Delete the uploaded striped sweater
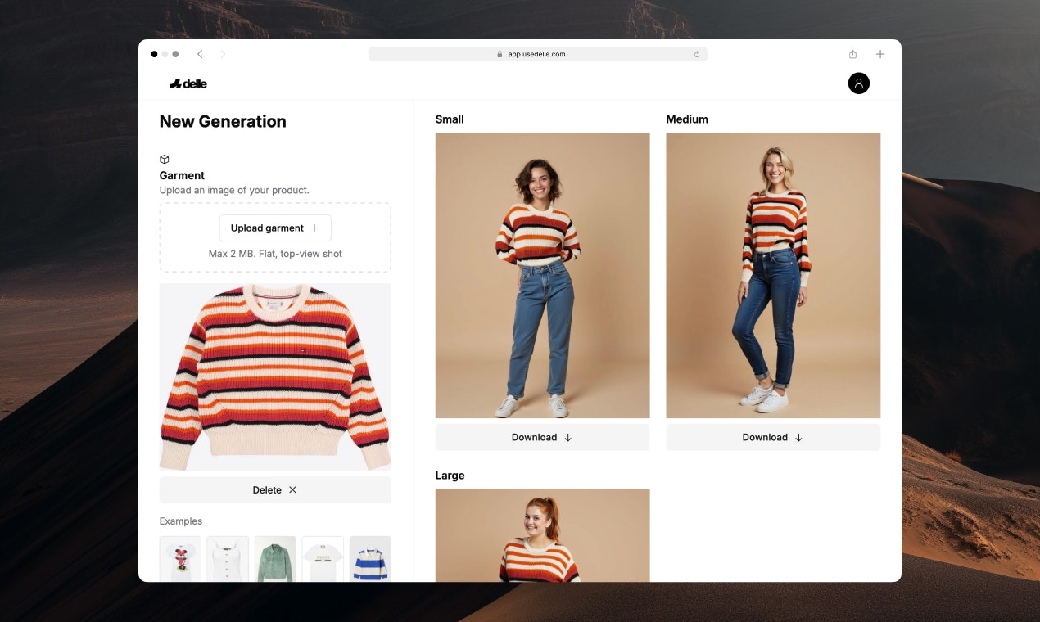The width and height of the screenshot is (1040, 622). pos(275,490)
